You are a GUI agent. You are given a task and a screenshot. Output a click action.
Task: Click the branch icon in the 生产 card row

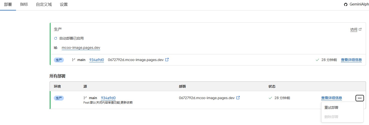74,60
